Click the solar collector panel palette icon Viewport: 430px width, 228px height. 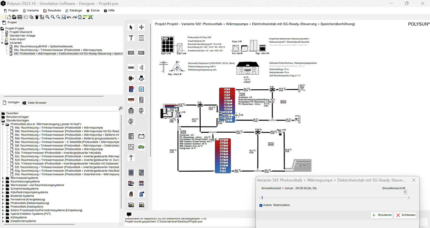131,172
